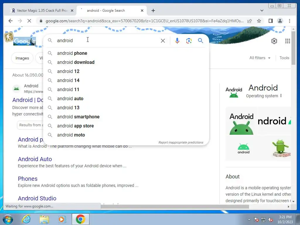Viewport: 300px width, 225px height.
Task: Open the small green android logo image
Action: point(243,149)
